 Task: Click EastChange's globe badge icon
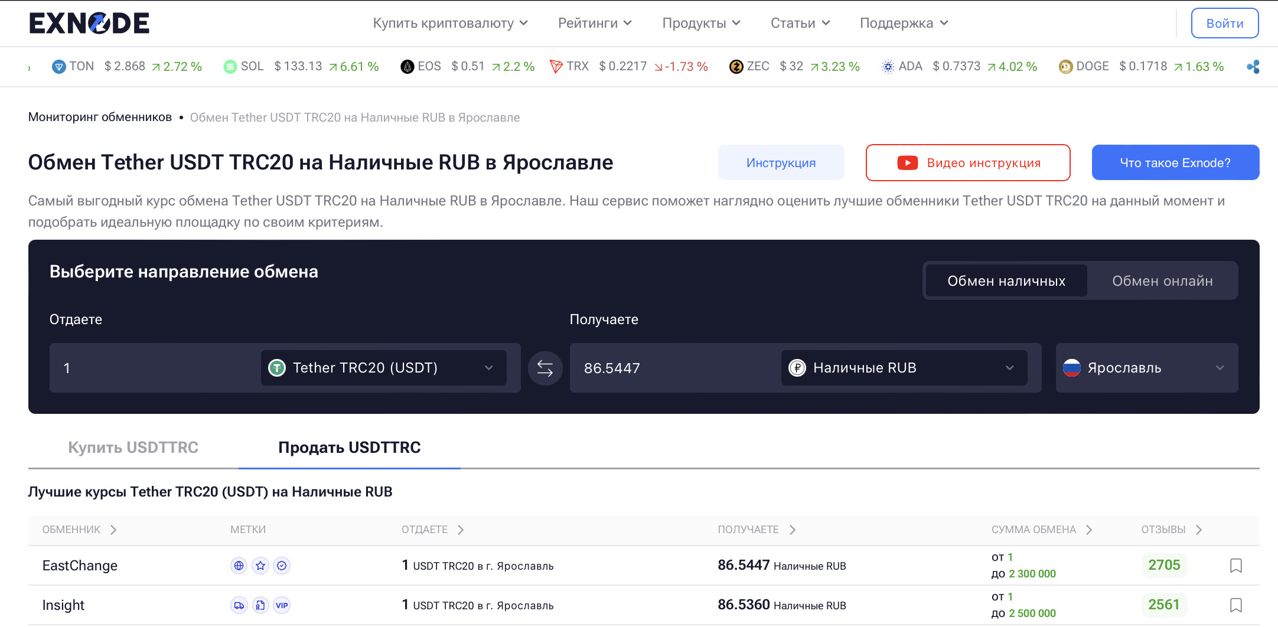pos(239,566)
